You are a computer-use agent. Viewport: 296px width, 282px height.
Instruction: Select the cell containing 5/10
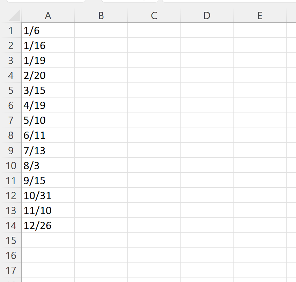[48, 120]
